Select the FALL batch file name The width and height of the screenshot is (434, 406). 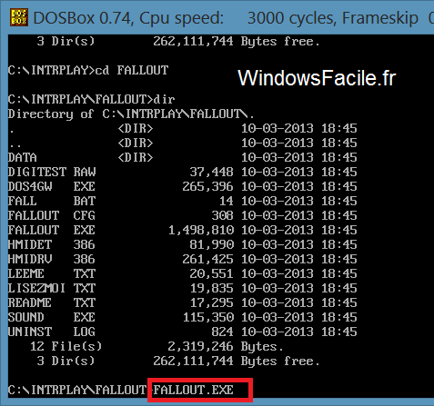(23, 201)
